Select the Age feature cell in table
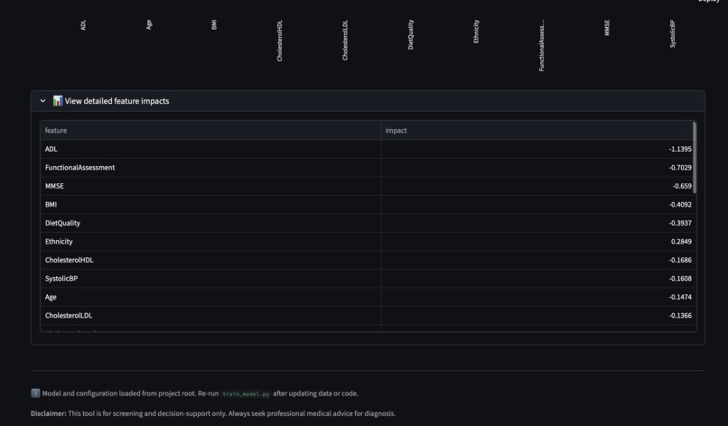728x426 pixels. click(210, 297)
